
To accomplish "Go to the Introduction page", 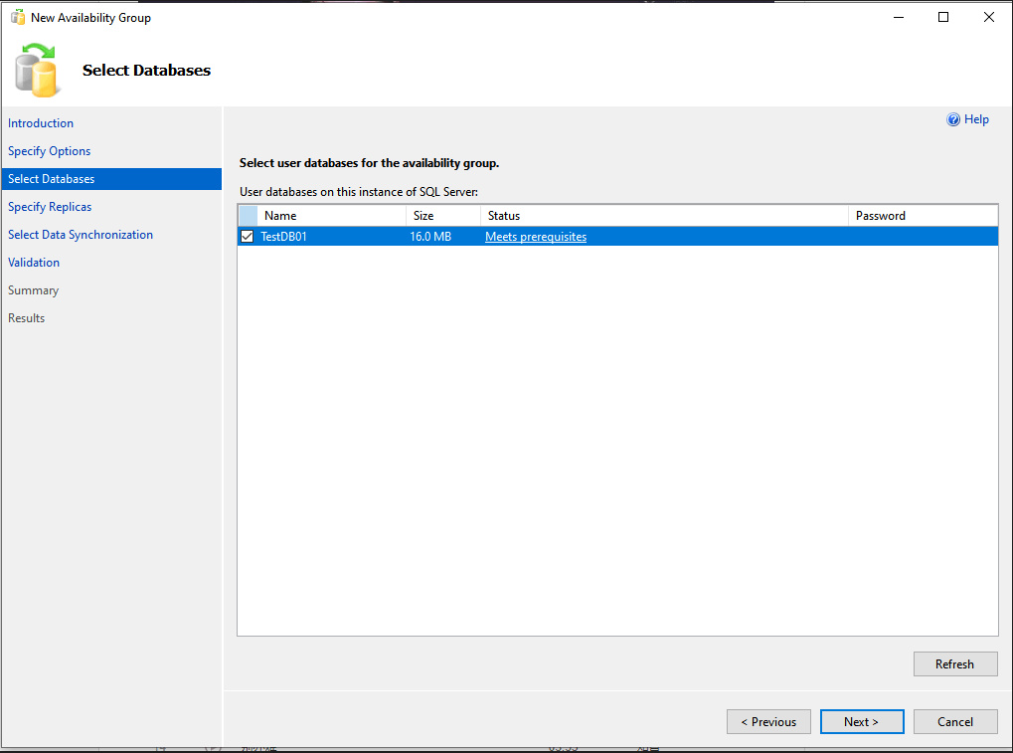I will point(41,123).
